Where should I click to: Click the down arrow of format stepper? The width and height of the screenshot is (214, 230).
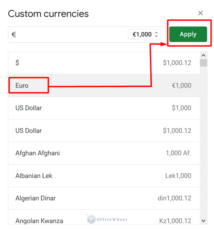coord(156,36)
